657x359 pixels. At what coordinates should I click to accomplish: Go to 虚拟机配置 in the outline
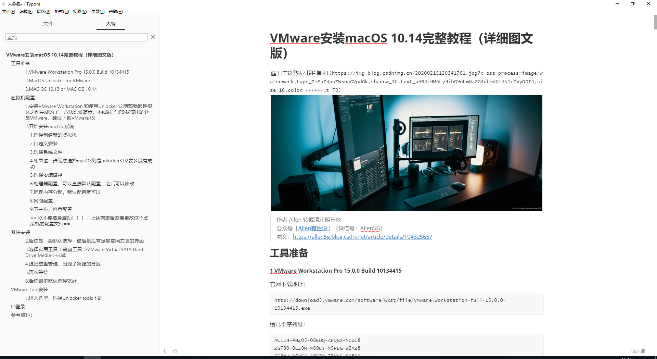[x=23, y=98]
